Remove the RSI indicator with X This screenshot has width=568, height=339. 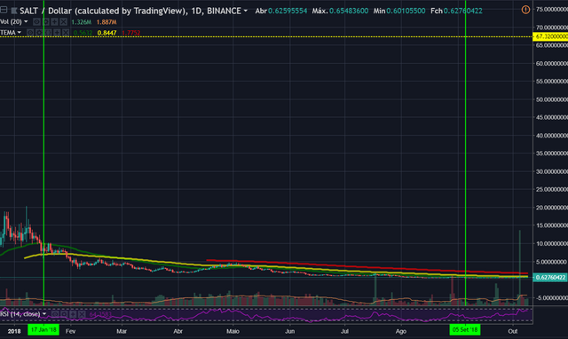[82, 314]
